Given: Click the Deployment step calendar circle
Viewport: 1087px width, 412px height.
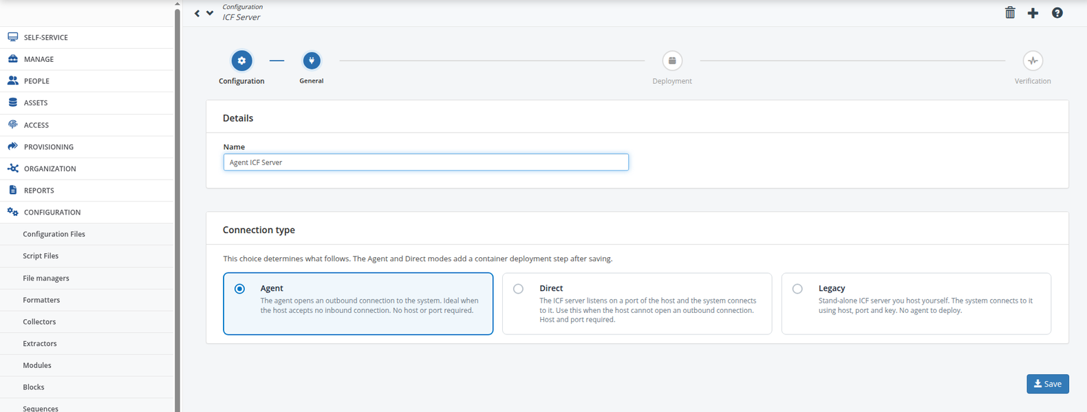Looking at the screenshot, I should point(672,61).
